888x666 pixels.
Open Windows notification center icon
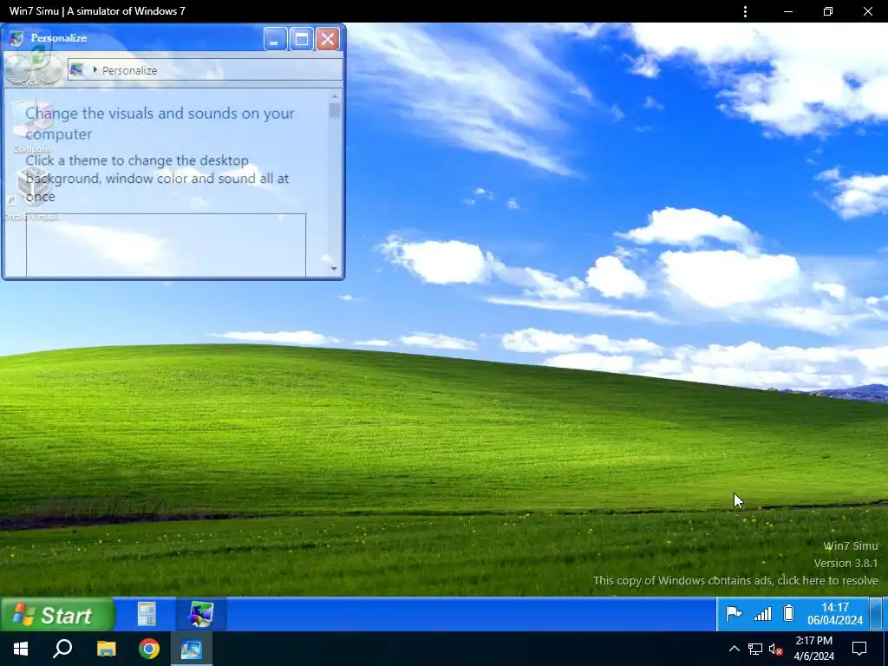pos(859,649)
